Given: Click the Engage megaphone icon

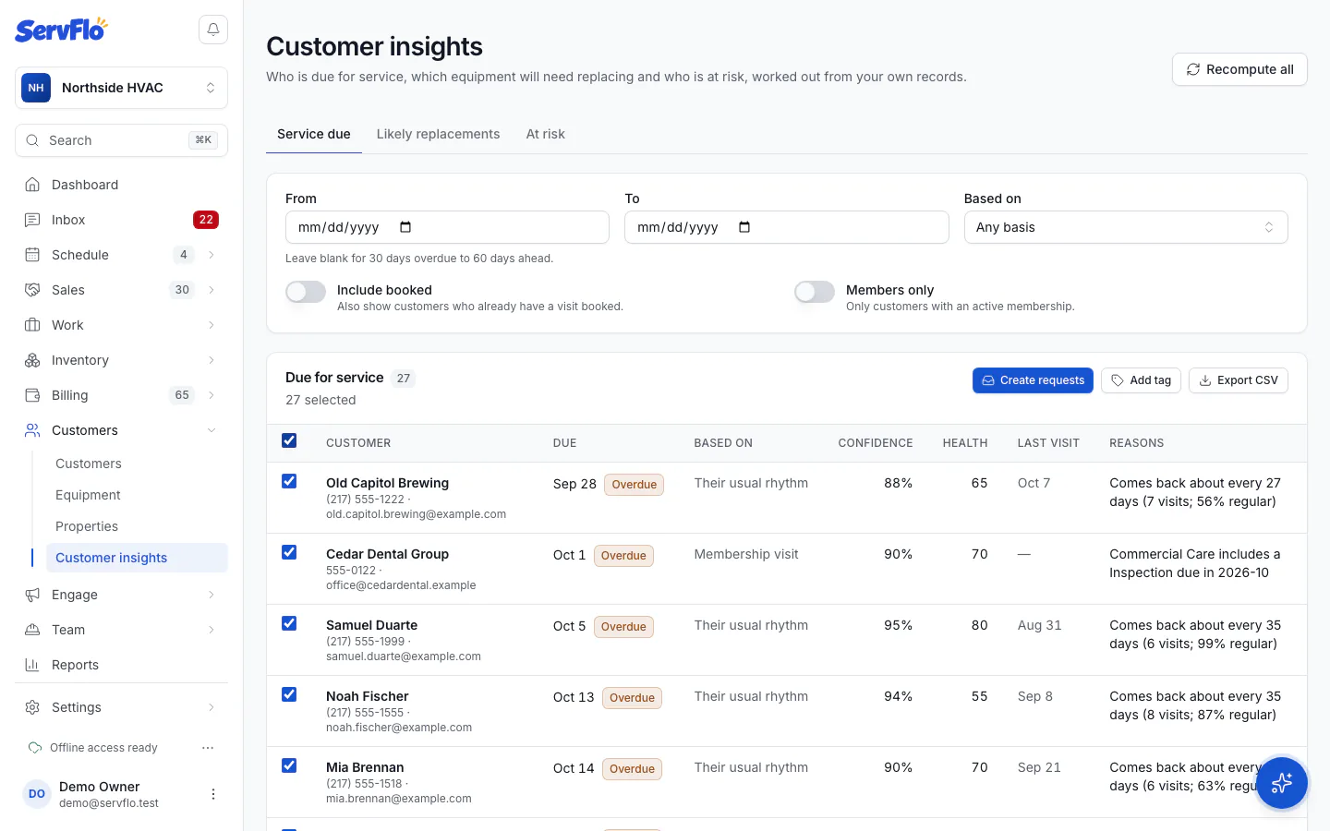Looking at the screenshot, I should coord(32,595).
